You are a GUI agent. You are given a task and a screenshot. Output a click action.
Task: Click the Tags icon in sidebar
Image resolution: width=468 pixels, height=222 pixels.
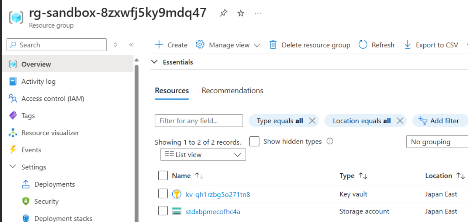point(13,115)
